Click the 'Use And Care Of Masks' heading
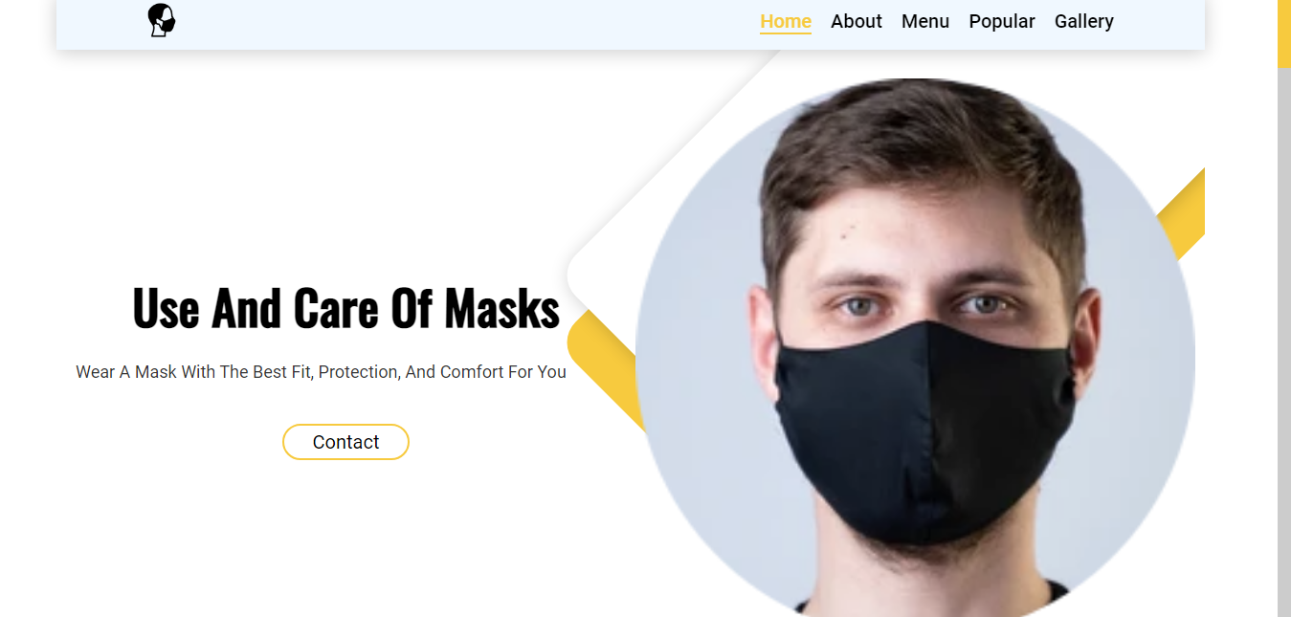Viewport: 1291px width, 617px height. [x=345, y=308]
